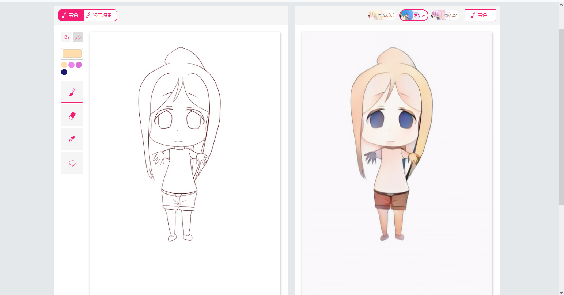This screenshot has width=564, height=295.
Task: Click the page scrollbar down arrow
Action: point(561,292)
